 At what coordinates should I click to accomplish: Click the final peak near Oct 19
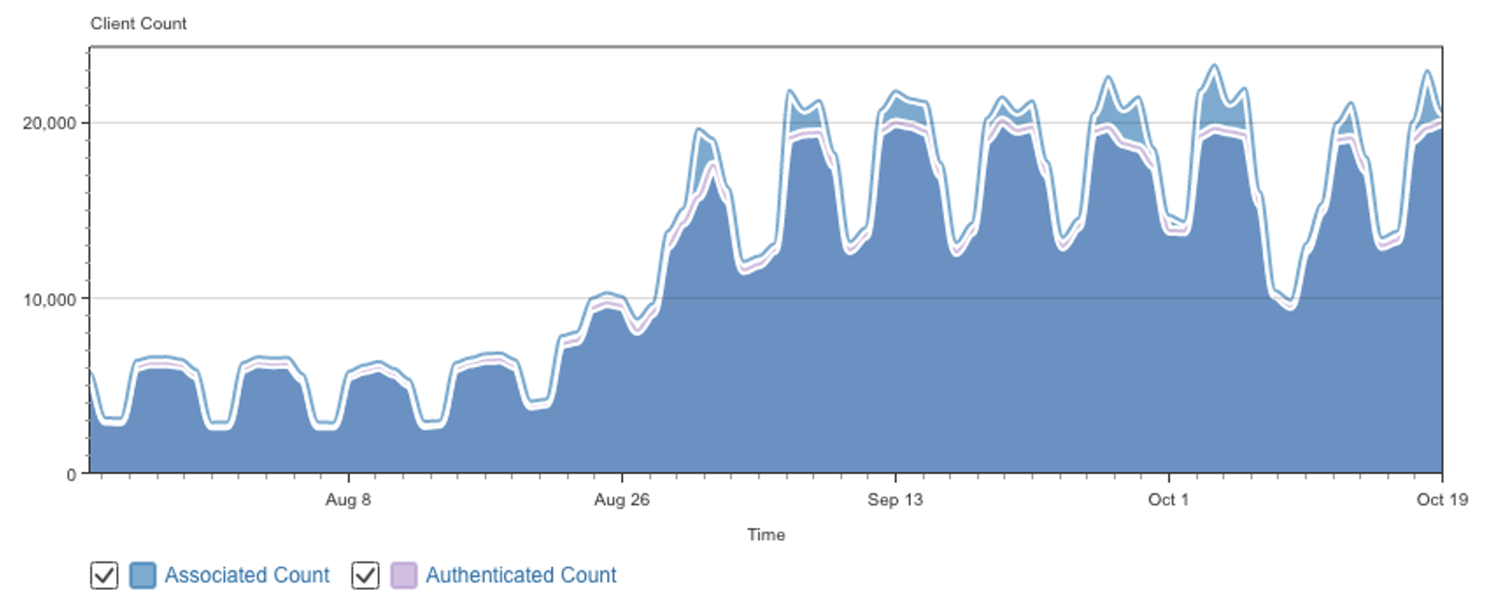coord(1428,71)
